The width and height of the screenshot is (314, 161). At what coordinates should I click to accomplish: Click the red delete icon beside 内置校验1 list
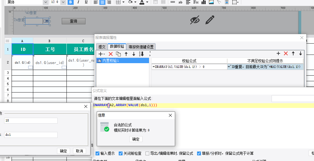click(111, 54)
